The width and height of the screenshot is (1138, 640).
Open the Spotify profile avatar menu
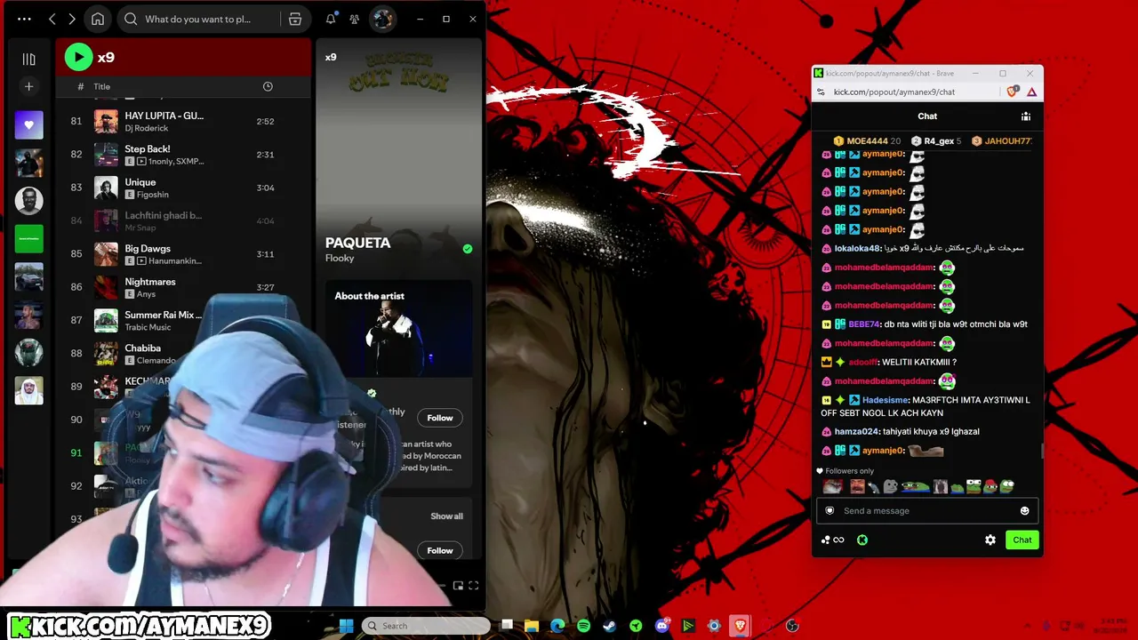point(382,19)
